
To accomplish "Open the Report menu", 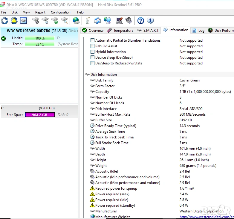I will 40,12.
